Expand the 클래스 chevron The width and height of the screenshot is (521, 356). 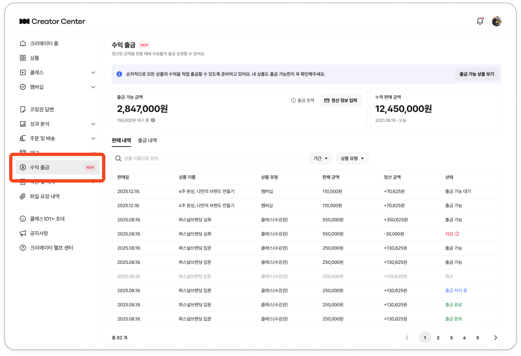[x=93, y=73]
